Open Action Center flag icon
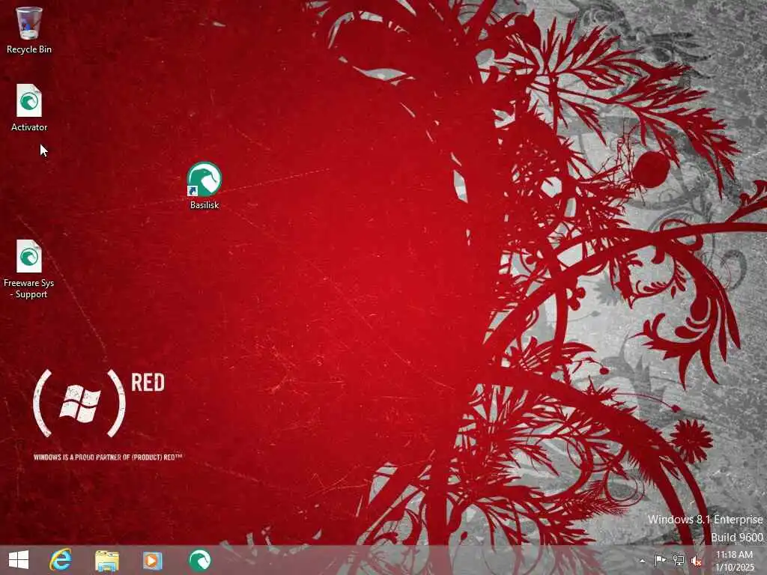Image resolution: width=767 pixels, height=575 pixels. coord(660,560)
